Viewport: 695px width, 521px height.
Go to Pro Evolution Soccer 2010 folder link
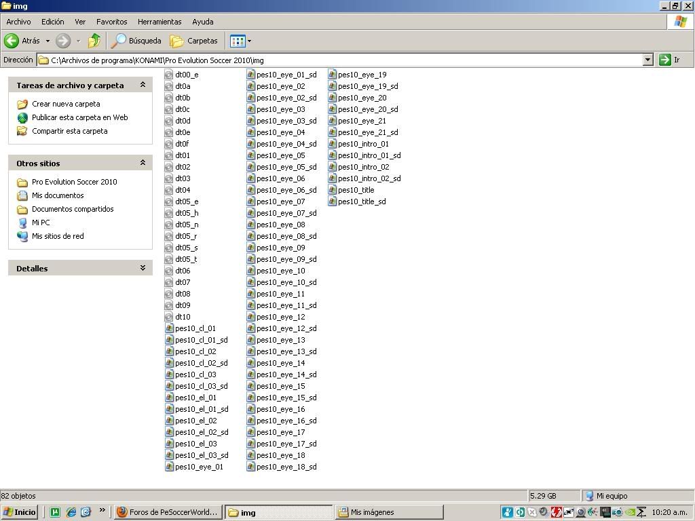(x=75, y=182)
